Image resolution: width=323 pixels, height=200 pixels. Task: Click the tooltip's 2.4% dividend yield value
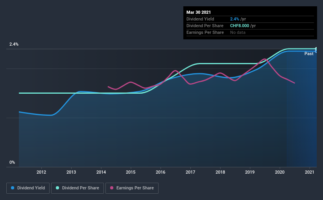point(234,19)
